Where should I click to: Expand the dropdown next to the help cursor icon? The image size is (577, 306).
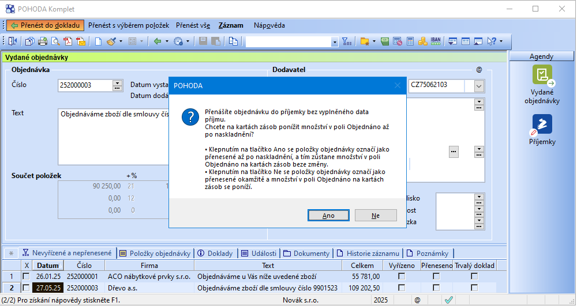(501, 41)
